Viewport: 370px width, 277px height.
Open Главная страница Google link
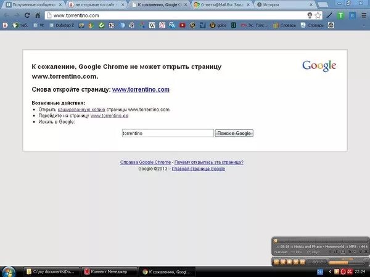pyautogui.click(x=199, y=169)
